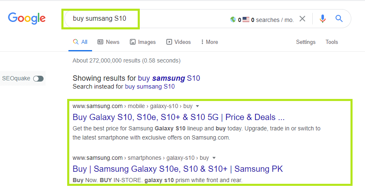Expand arrow beside first samsung.com URL

197,106
